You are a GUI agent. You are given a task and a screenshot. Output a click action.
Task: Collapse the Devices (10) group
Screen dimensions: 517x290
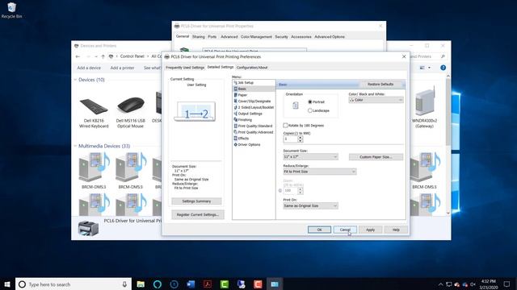click(75, 80)
